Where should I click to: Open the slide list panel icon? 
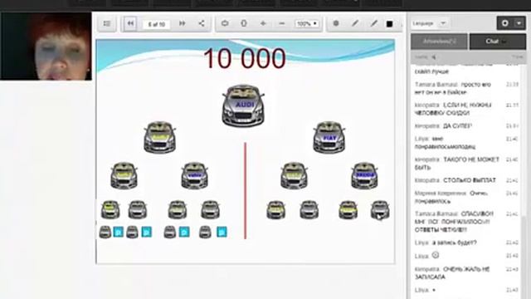107,23
